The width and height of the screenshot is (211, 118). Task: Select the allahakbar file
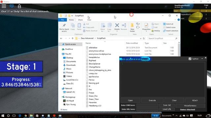point(93,48)
